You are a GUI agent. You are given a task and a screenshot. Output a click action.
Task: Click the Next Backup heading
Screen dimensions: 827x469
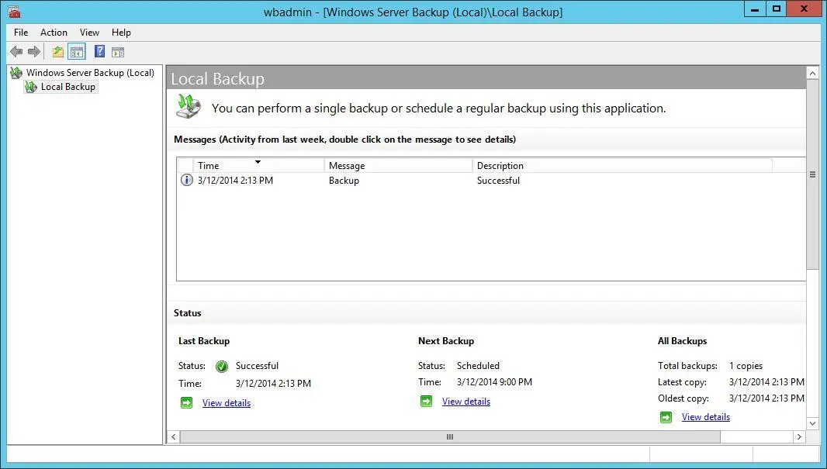pos(446,341)
